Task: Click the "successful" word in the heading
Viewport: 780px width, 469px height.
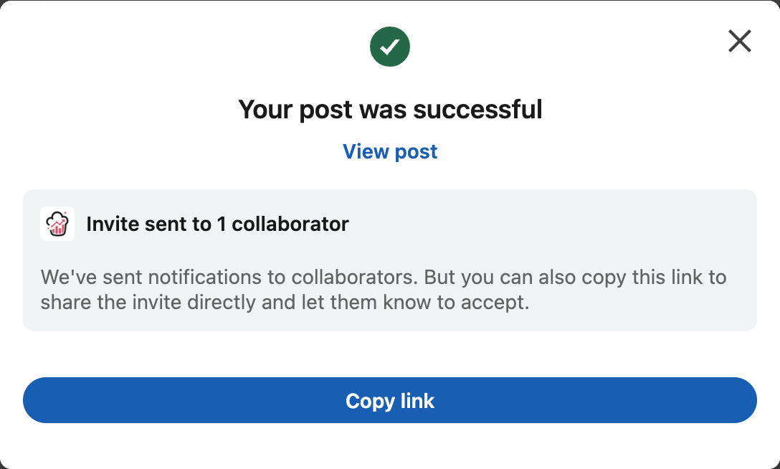Action: coord(477,109)
